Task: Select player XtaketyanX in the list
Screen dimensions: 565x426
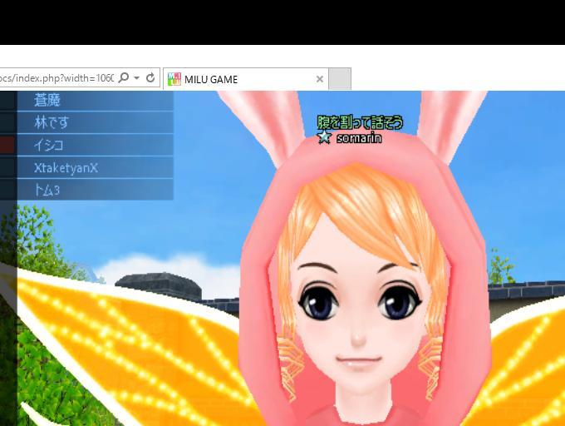Action: pos(66,167)
